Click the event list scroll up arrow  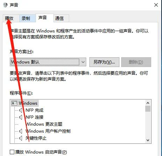click(148, 103)
